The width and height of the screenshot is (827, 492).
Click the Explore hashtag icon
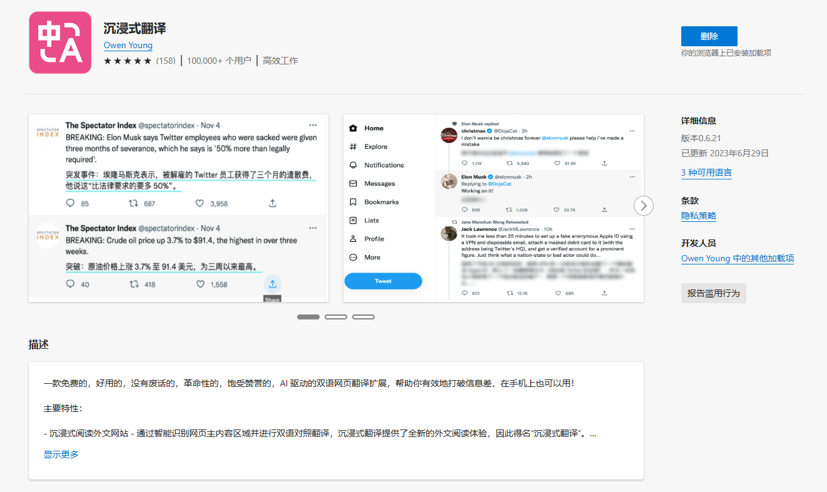[353, 146]
